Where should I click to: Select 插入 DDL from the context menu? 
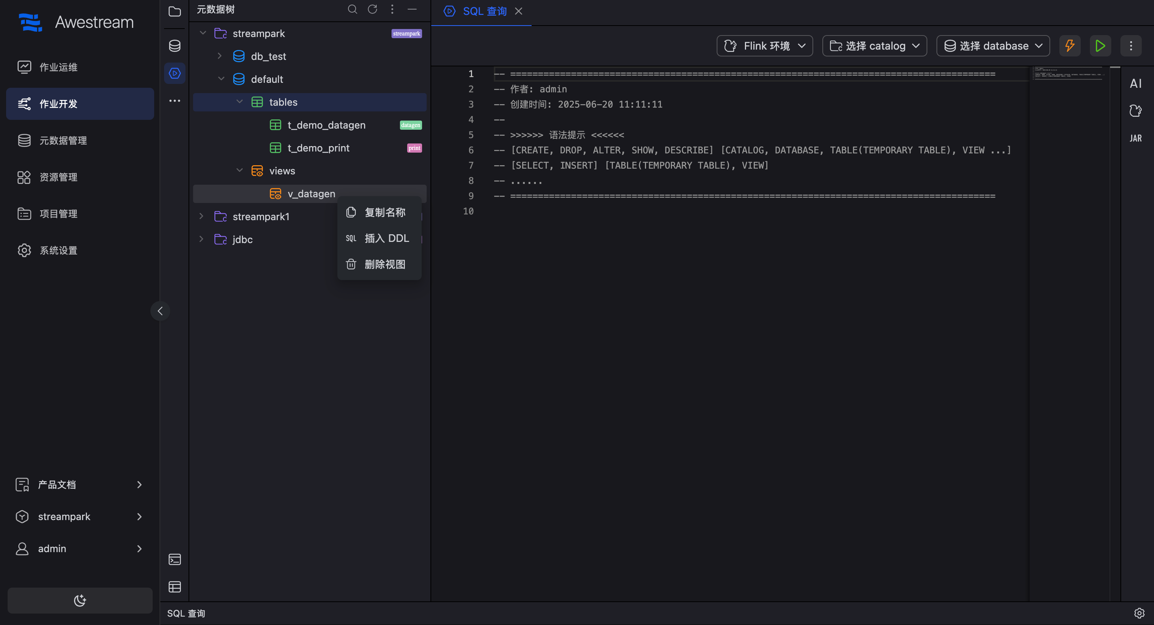tap(386, 238)
